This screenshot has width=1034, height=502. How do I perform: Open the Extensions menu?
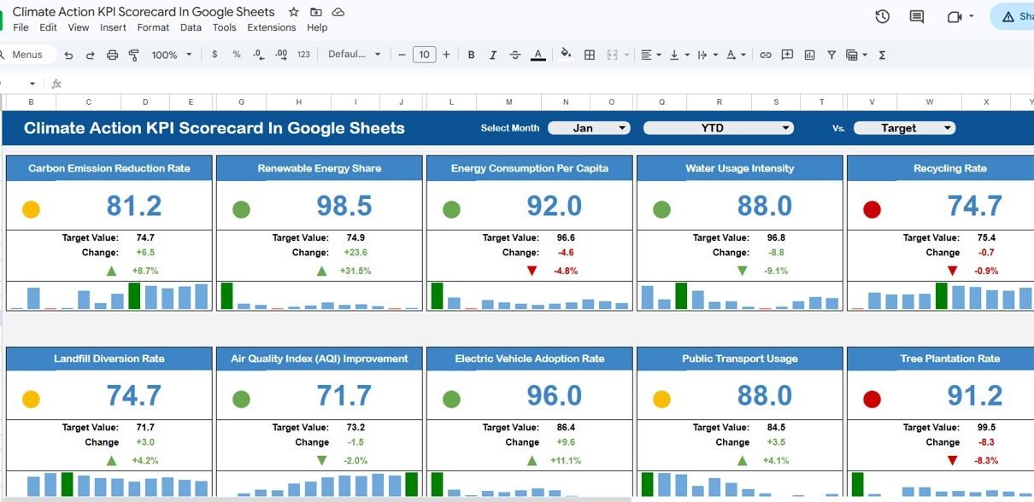271,27
